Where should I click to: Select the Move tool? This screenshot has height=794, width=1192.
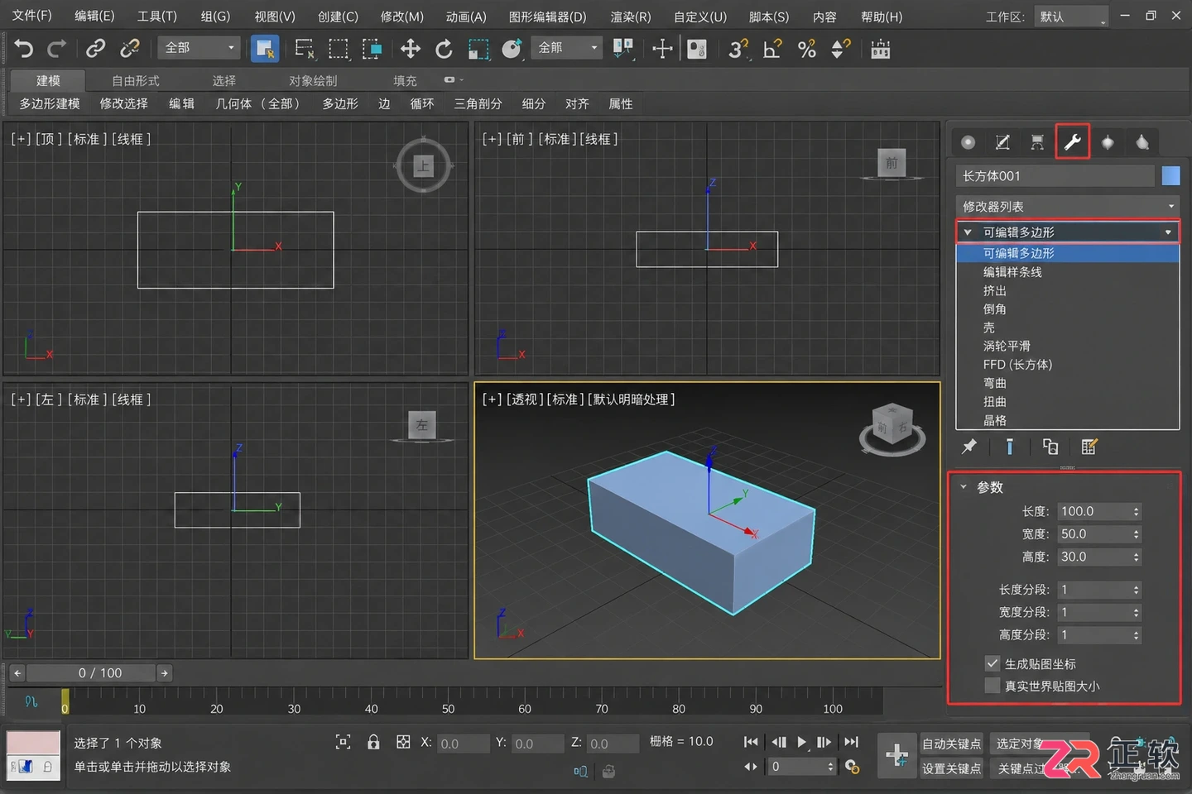pos(410,49)
